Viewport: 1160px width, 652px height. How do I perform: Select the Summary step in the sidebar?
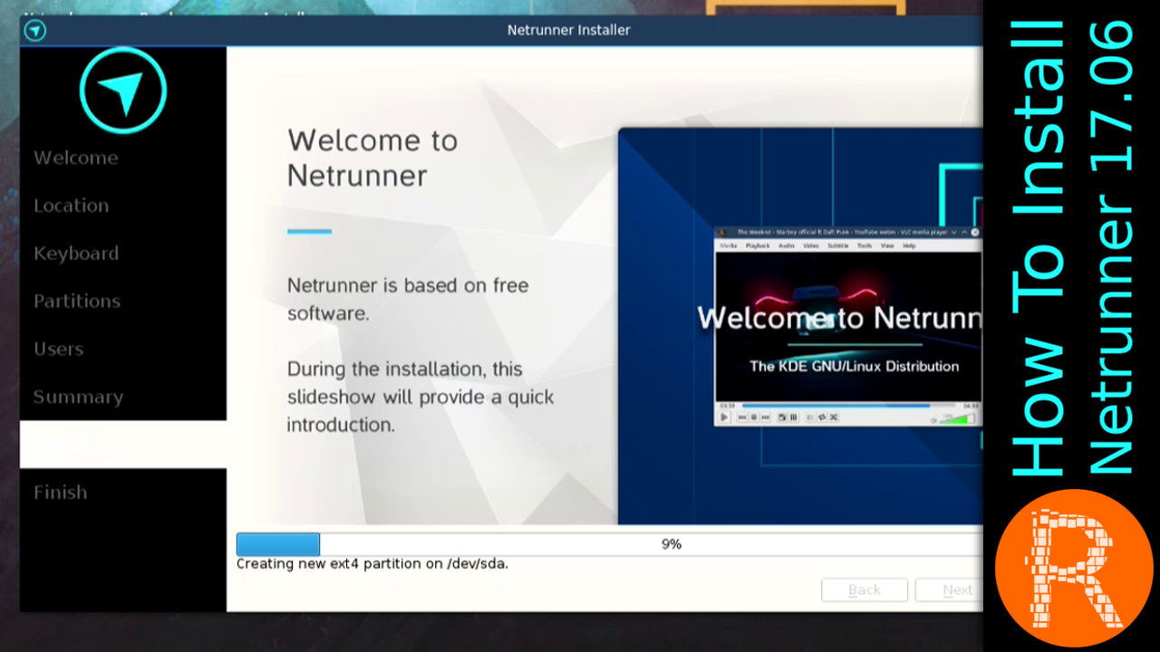78,397
